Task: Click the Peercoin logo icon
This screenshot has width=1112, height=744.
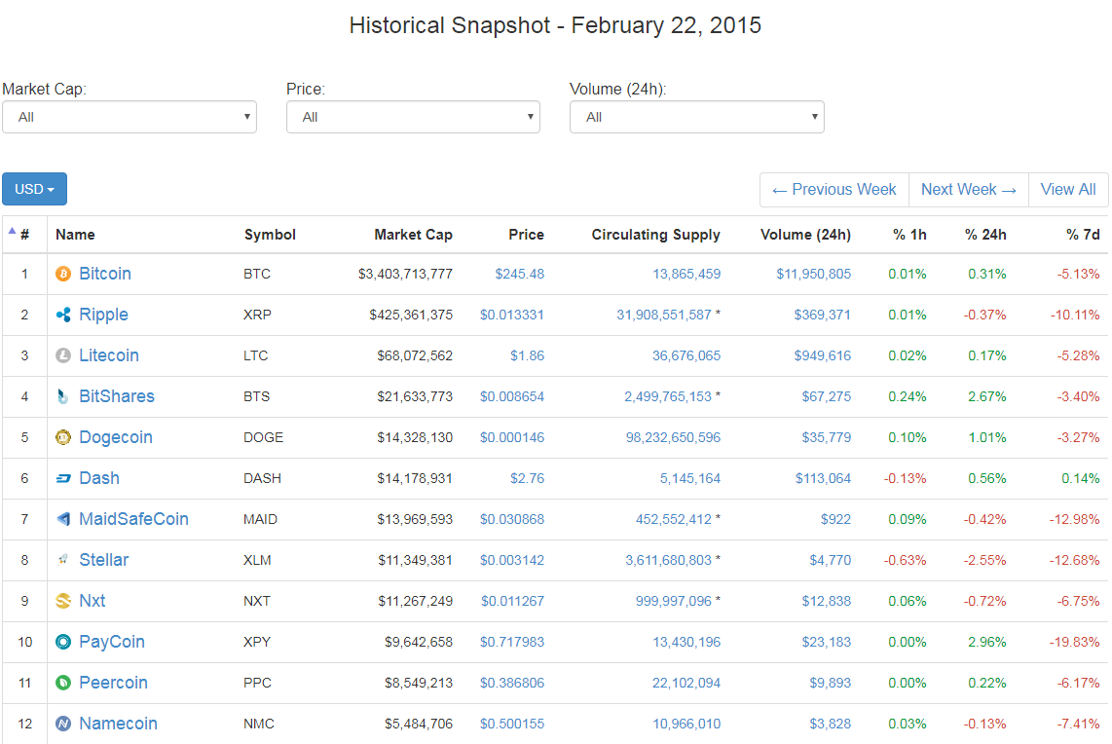Action: pyautogui.click(x=63, y=683)
